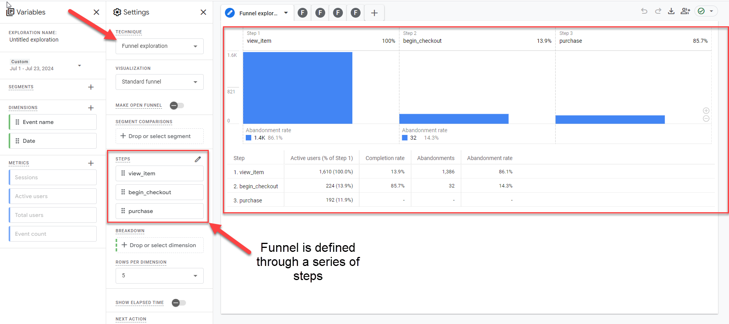The height and width of the screenshot is (324, 729).
Task: Select the Event count metric
Action: tap(53, 234)
